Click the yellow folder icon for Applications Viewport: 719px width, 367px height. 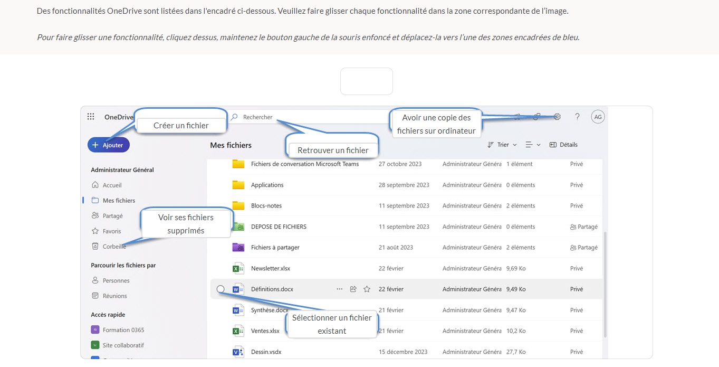click(238, 185)
